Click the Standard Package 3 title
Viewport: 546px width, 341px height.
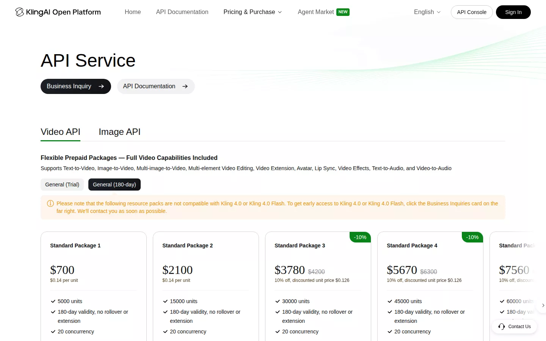[300, 246]
